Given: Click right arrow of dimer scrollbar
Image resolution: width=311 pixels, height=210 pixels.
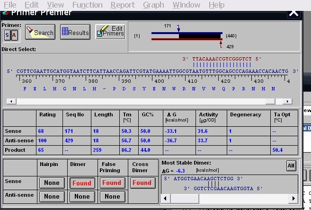Looking at the screenshot, I should (x=293, y=198).
